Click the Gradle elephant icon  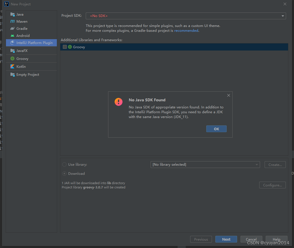click(x=12, y=29)
